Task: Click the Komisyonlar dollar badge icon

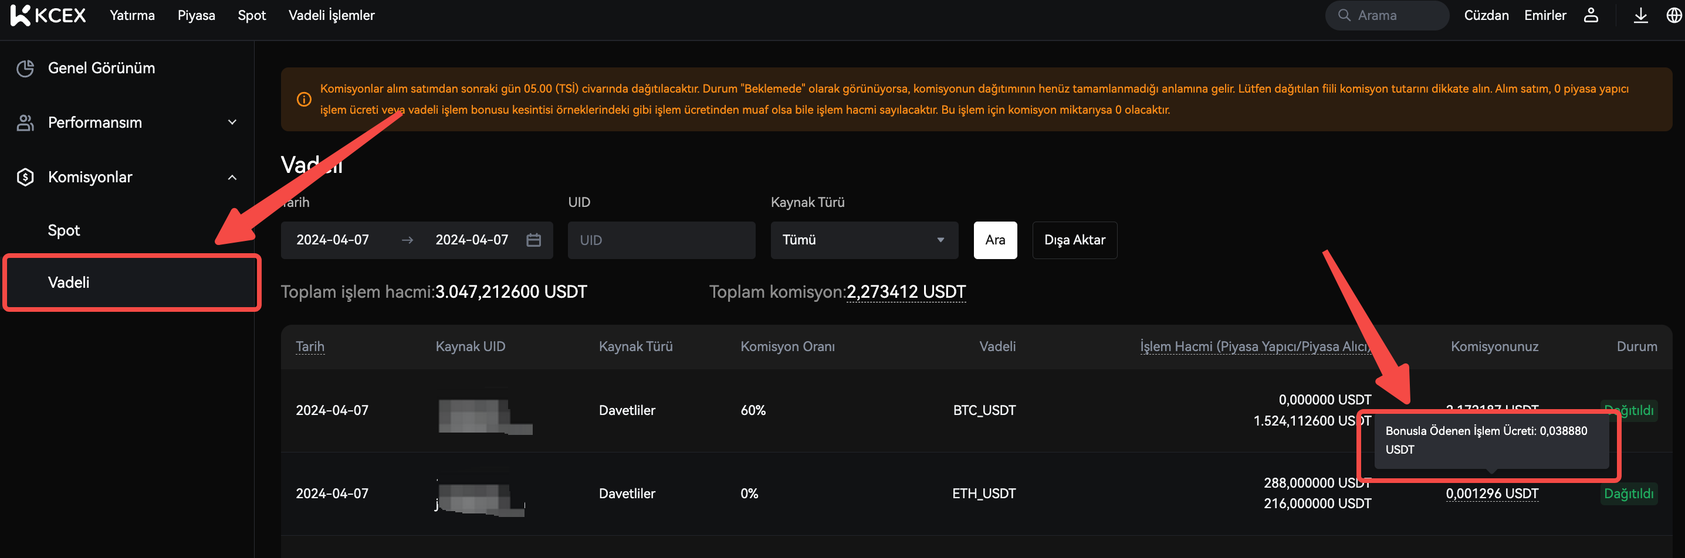Action: pos(25,177)
